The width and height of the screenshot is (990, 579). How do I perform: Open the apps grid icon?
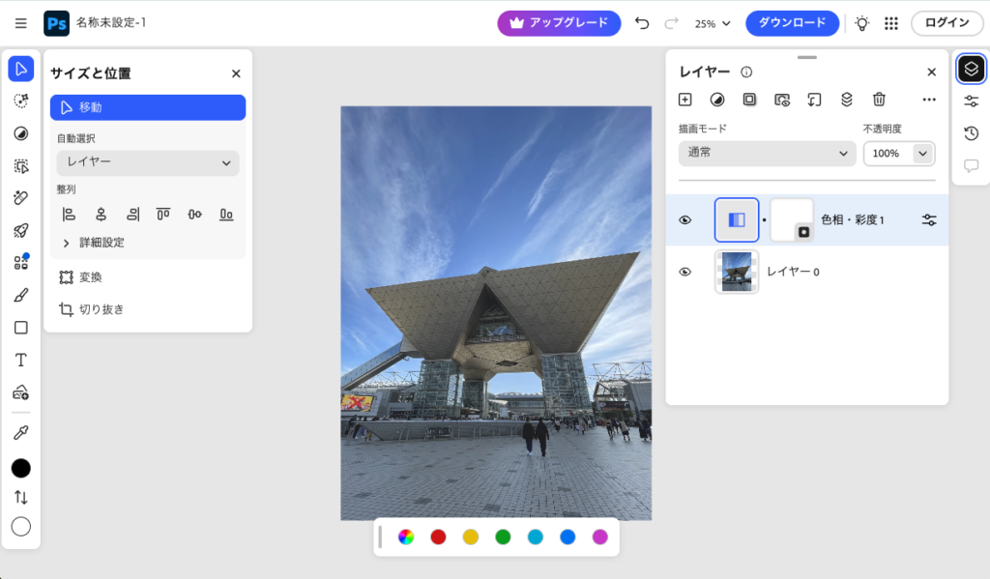tap(891, 23)
